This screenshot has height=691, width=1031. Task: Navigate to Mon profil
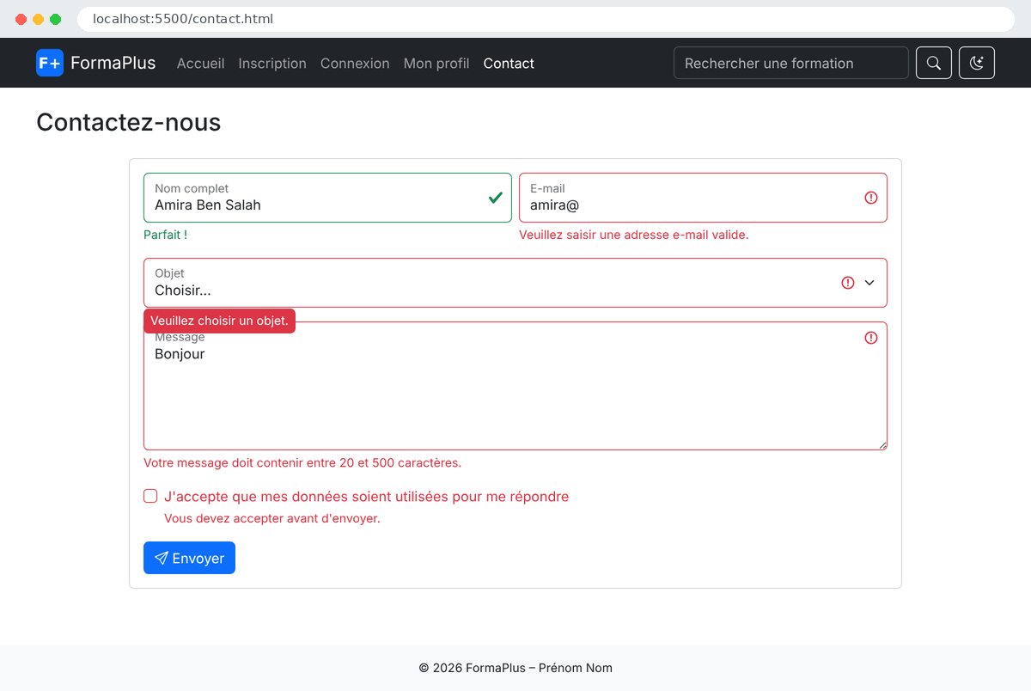(436, 63)
